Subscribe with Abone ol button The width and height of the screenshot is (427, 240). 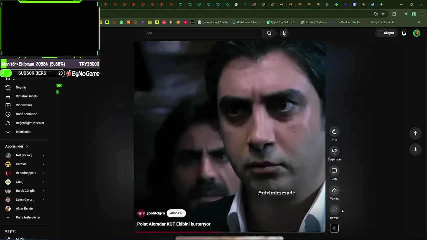tap(176, 213)
